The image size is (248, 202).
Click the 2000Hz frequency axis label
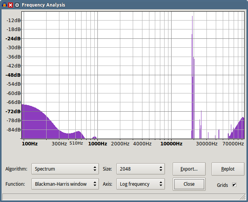(x=120, y=144)
